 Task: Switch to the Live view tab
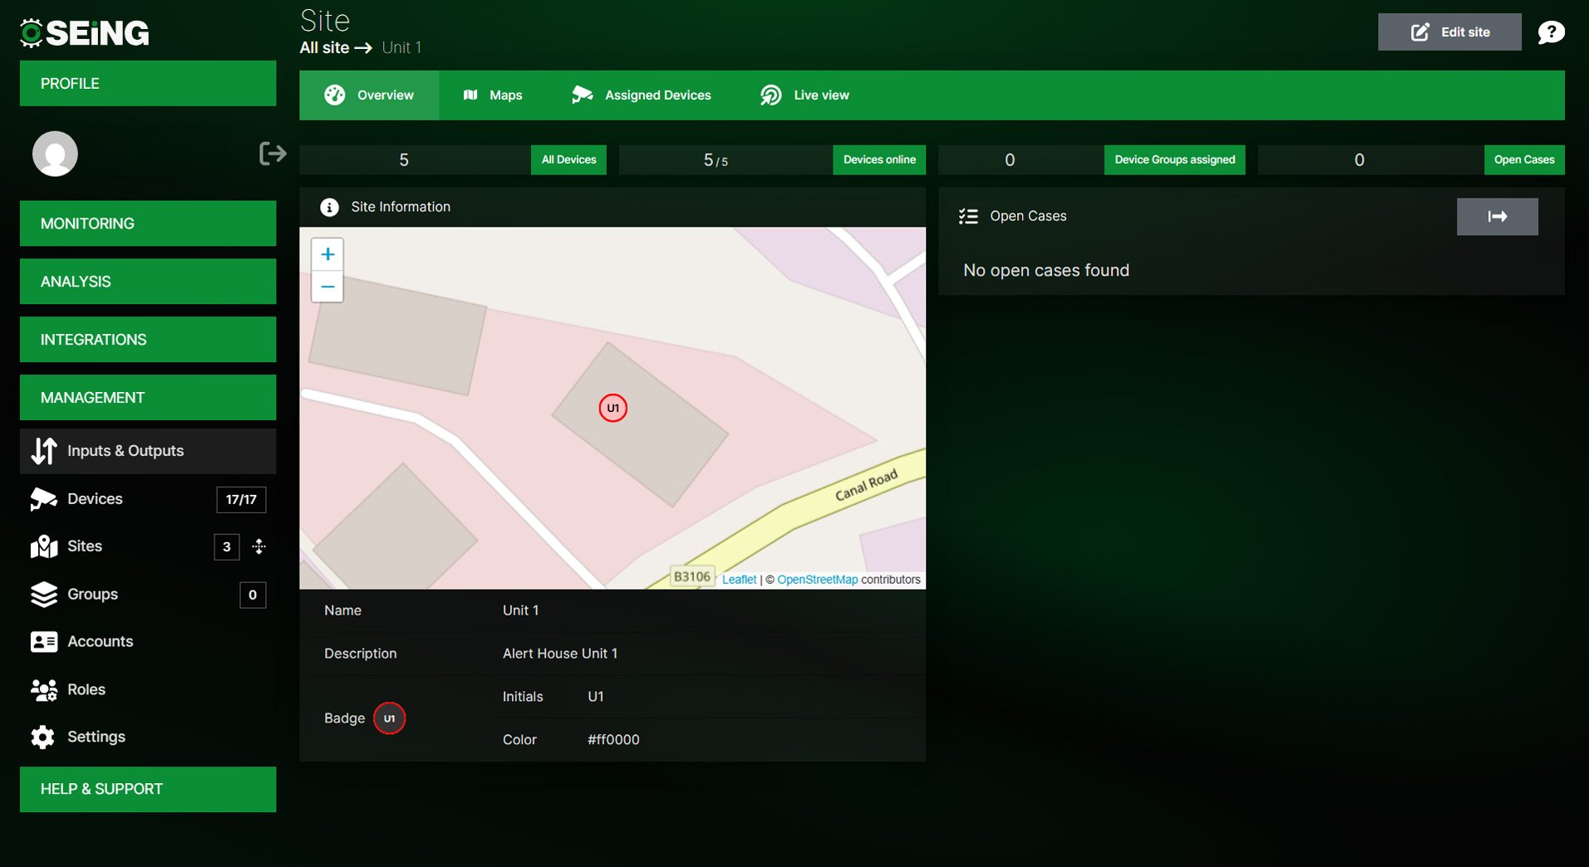coord(804,95)
